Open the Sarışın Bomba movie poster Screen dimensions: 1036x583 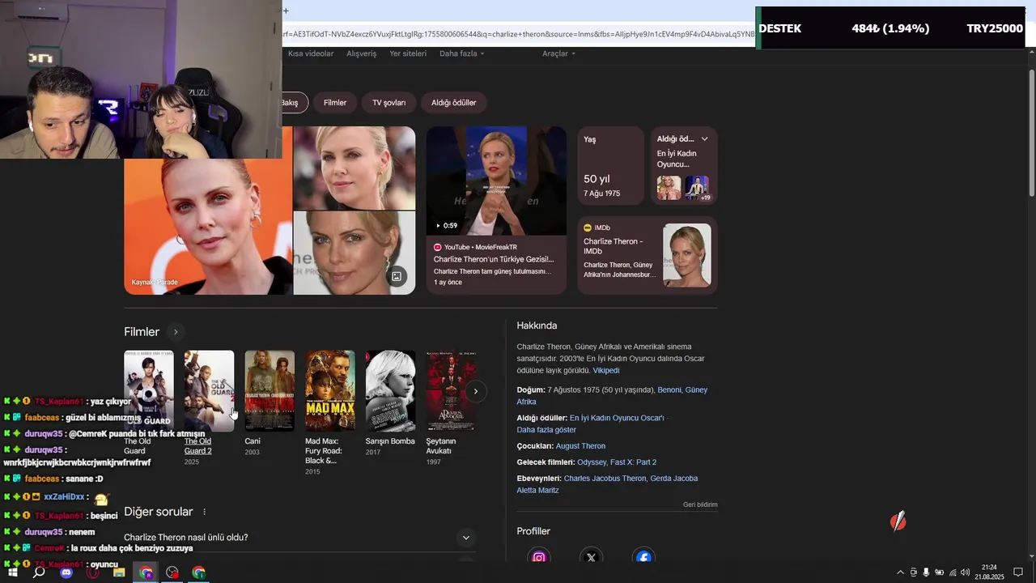click(x=391, y=390)
